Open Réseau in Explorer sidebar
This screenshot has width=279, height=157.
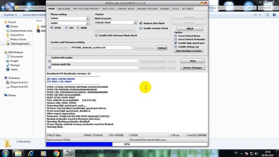pos(10,95)
